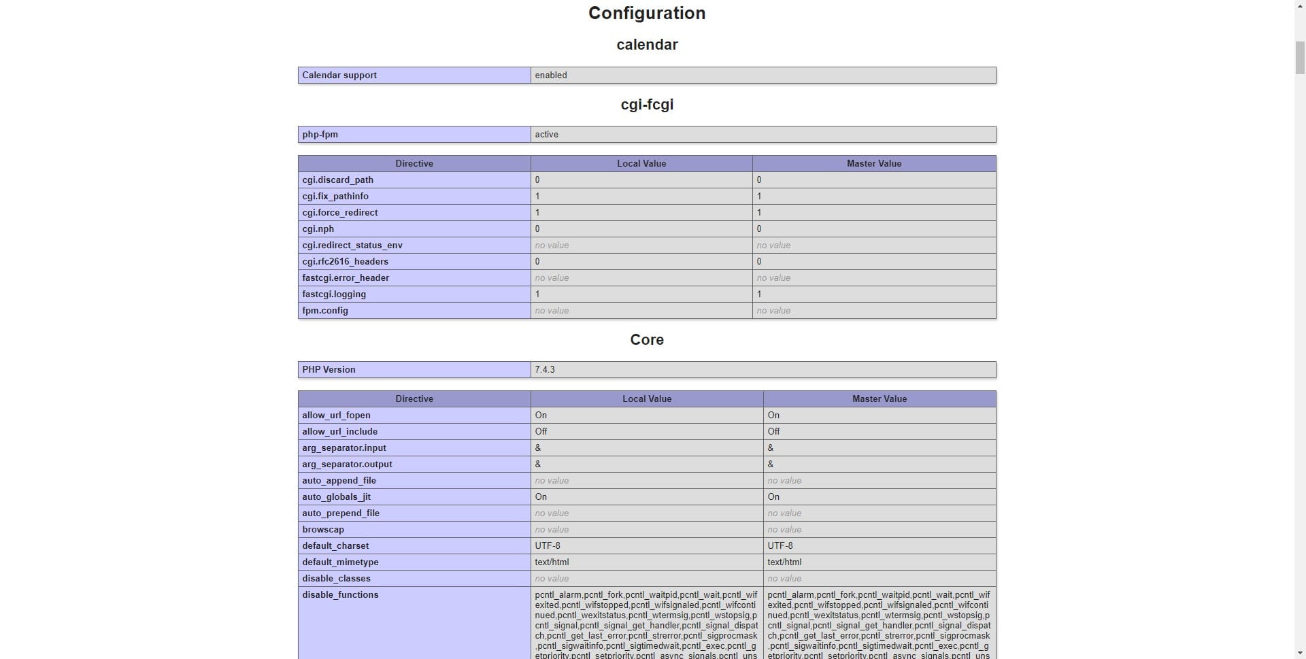Image resolution: width=1306 pixels, height=659 pixels.
Task: Select the "arg_separator.output" directive name
Action: (347, 464)
